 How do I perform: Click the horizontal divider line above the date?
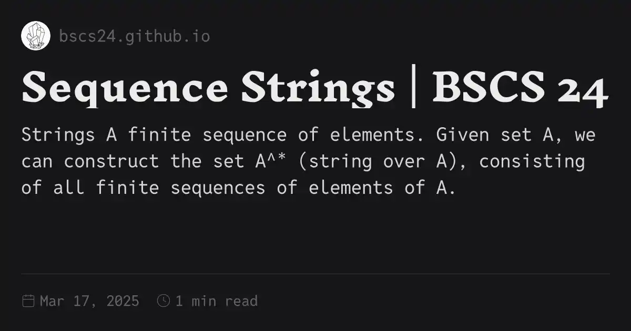[x=315, y=274]
